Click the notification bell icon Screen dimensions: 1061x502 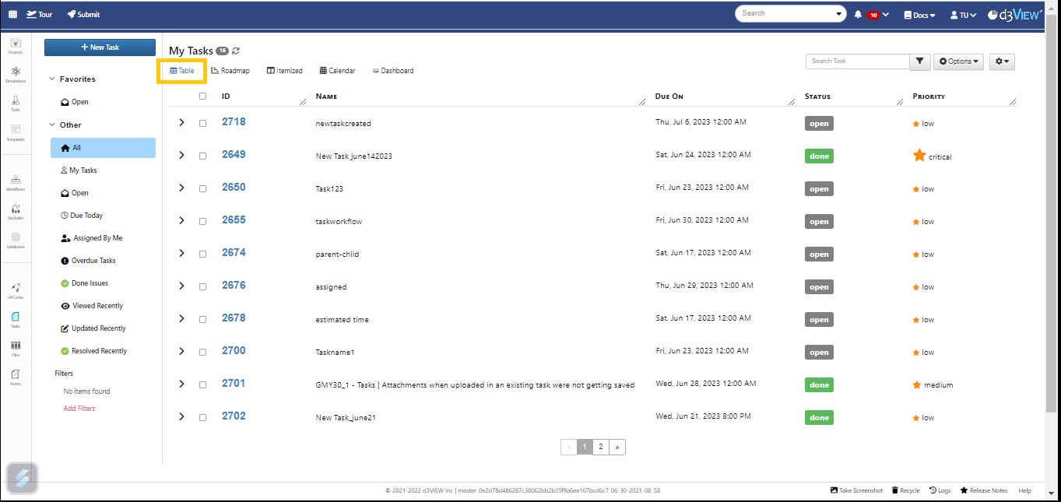click(858, 14)
